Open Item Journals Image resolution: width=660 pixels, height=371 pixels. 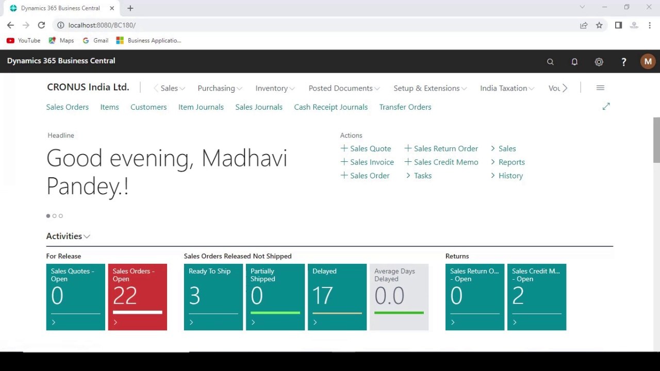(x=201, y=107)
